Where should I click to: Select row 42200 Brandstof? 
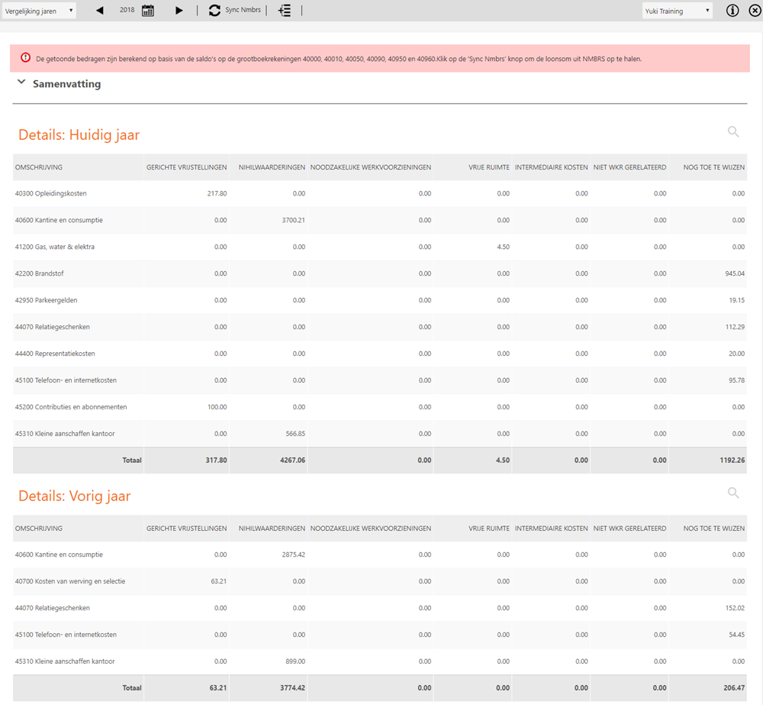(379, 273)
